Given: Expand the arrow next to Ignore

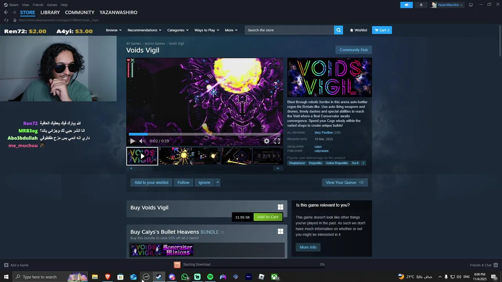Looking at the screenshot, I should (217, 183).
